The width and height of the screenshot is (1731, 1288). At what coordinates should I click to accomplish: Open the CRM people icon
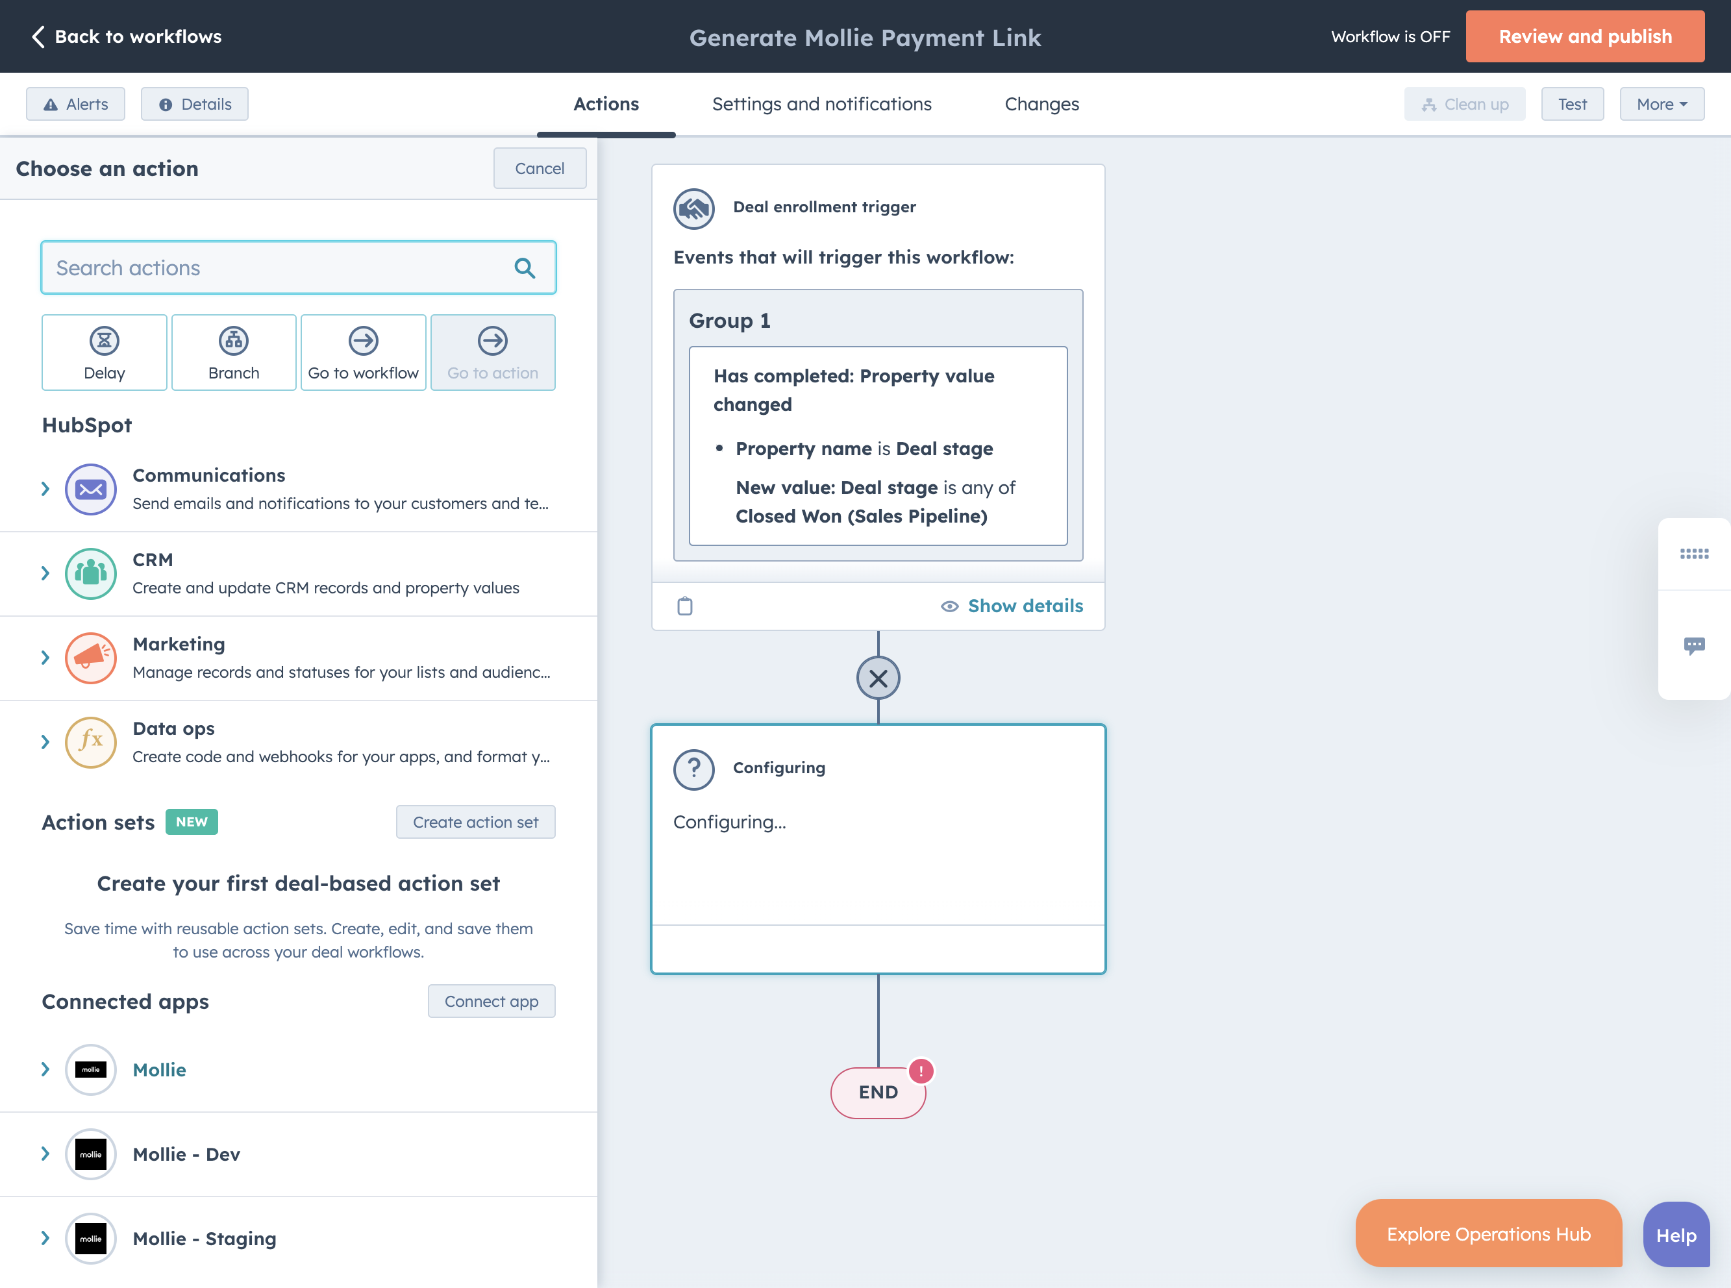point(90,574)
